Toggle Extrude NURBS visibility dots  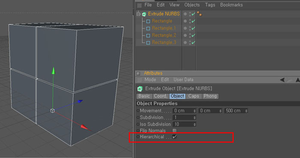coord(190,14)
